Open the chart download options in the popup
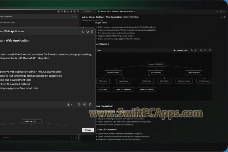The width and height of the screenshot is (228, 152). pyautogui.click(x=70, y=104)
